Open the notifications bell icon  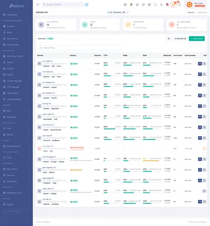point(180,5)
